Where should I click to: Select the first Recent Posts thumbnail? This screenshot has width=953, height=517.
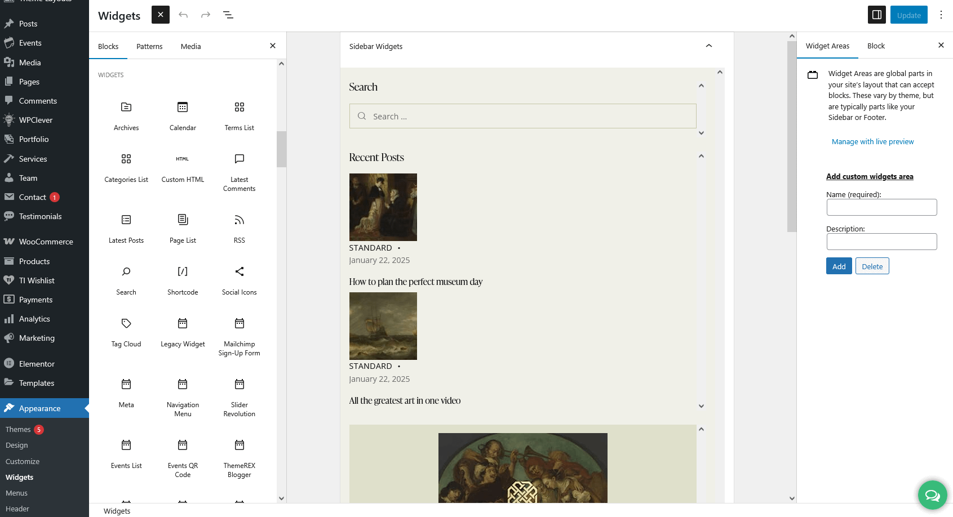tap(383, 207)
